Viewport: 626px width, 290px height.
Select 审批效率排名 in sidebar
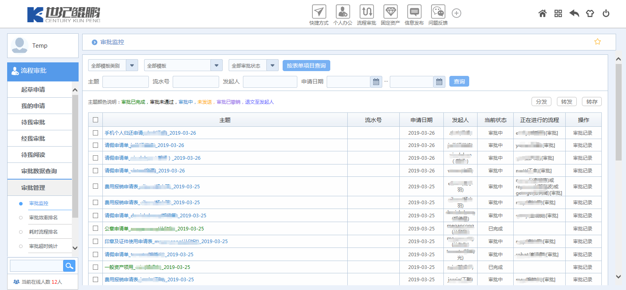tap(43, 218)
